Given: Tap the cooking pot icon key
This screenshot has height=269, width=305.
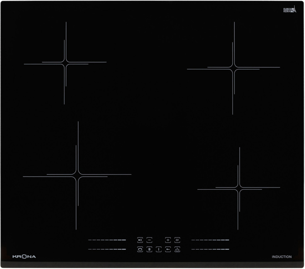Looking at the screenshot, I should 140,249.
